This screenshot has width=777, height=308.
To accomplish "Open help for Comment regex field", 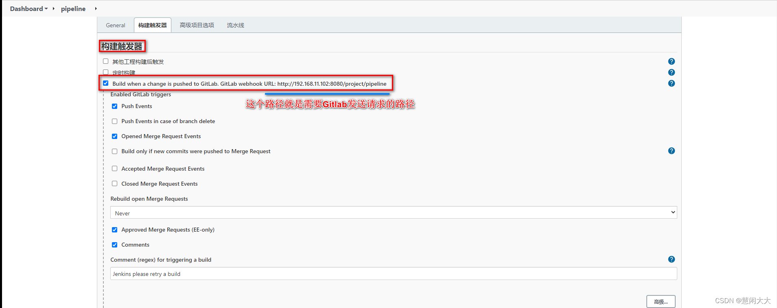I will click(672, 259).
